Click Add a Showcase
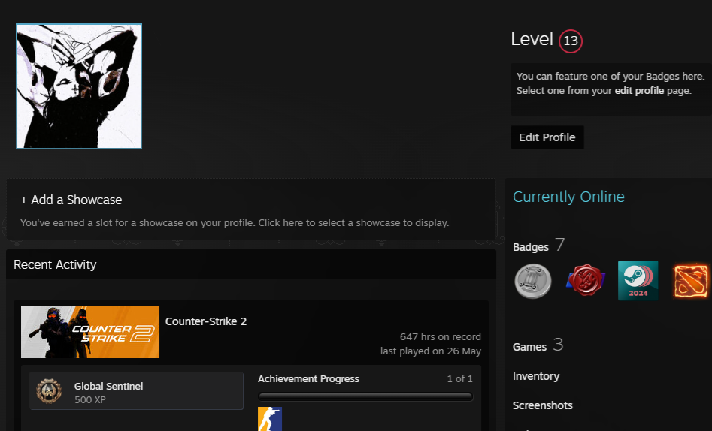The width and height of the screenshot is (712, 431). tap(71, 200)
